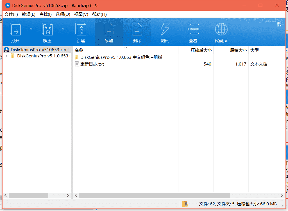Select the DiskGeniusPro v5.1.0.653 中文绿色注册版 folder row
The image size is (288, 211).
point(121,57)
